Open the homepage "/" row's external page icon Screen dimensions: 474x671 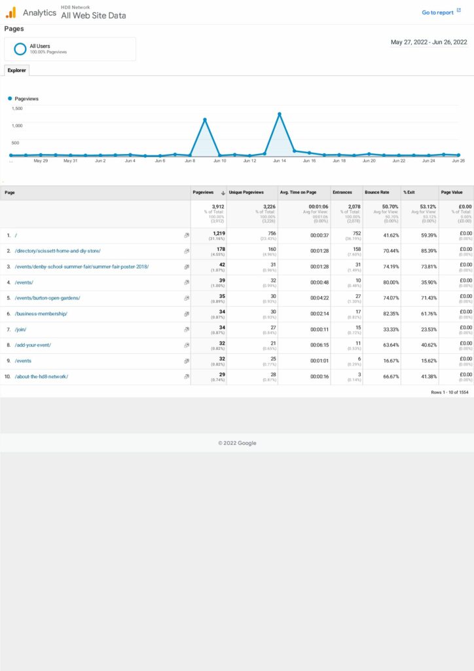[187, 235]
